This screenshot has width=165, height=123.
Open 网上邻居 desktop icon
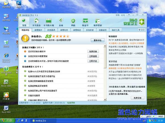point(6,30)
